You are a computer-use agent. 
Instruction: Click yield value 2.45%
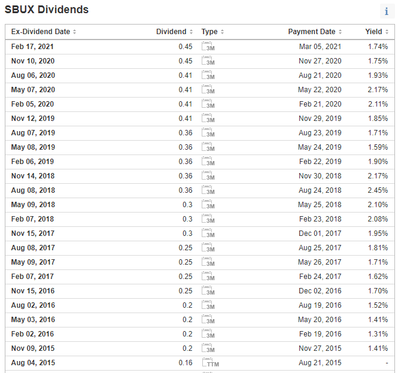point(378,190)
